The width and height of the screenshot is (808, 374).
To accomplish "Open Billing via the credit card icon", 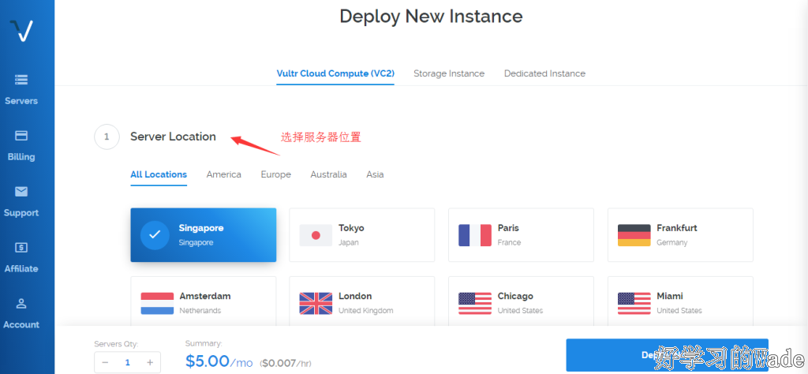I will (x=21, y=136).
